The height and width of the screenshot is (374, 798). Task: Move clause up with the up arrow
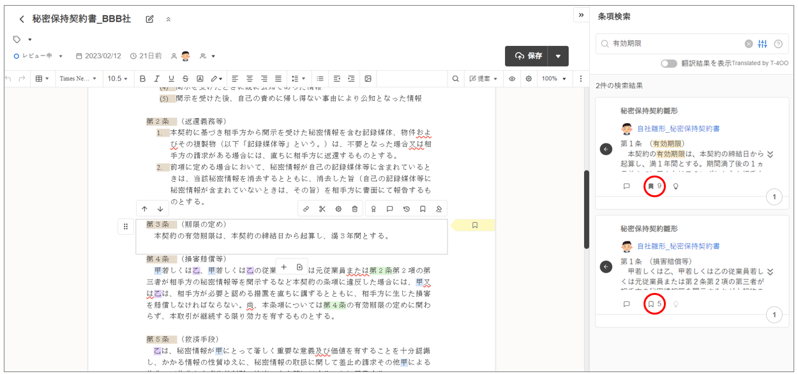click(x=144, y=209)
